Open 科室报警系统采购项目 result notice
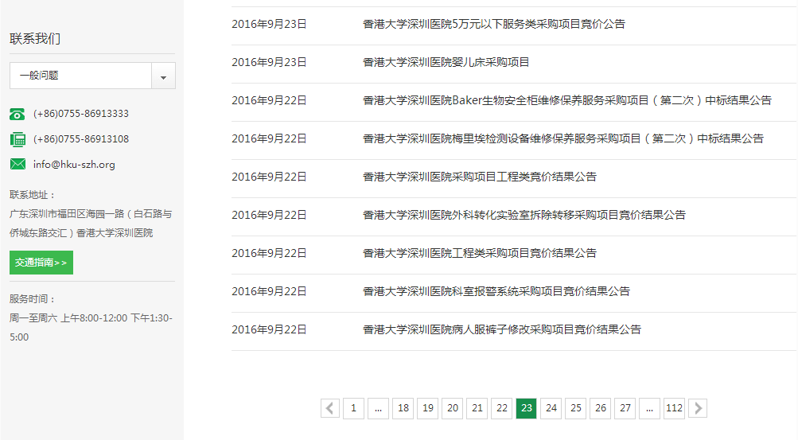 496,291
